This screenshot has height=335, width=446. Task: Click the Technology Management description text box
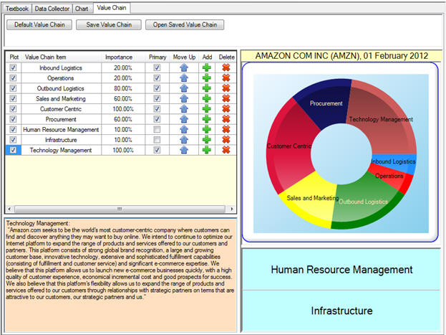[120, 275]
